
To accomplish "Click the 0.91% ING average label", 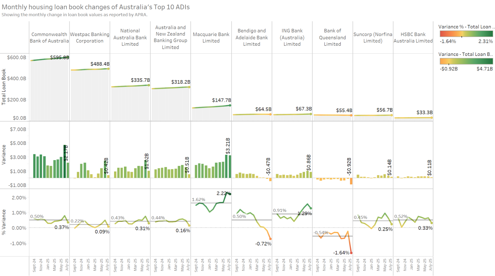I will click(280, 210).
